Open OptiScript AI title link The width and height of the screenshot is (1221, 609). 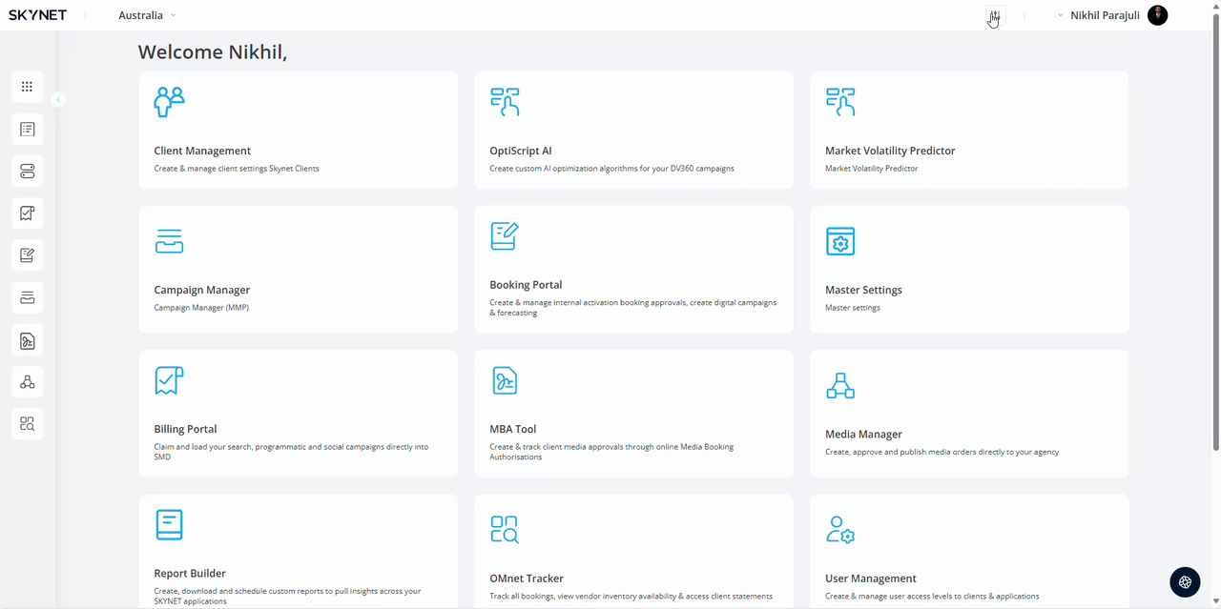coord(521,151)
